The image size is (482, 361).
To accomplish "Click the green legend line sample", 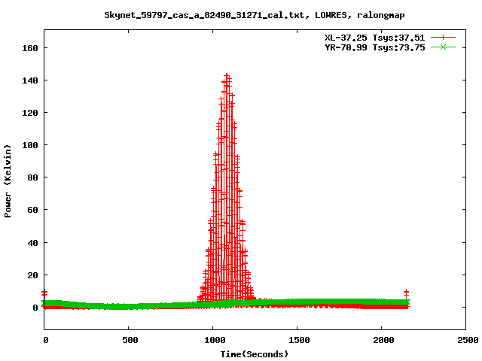I will (443, 47).
